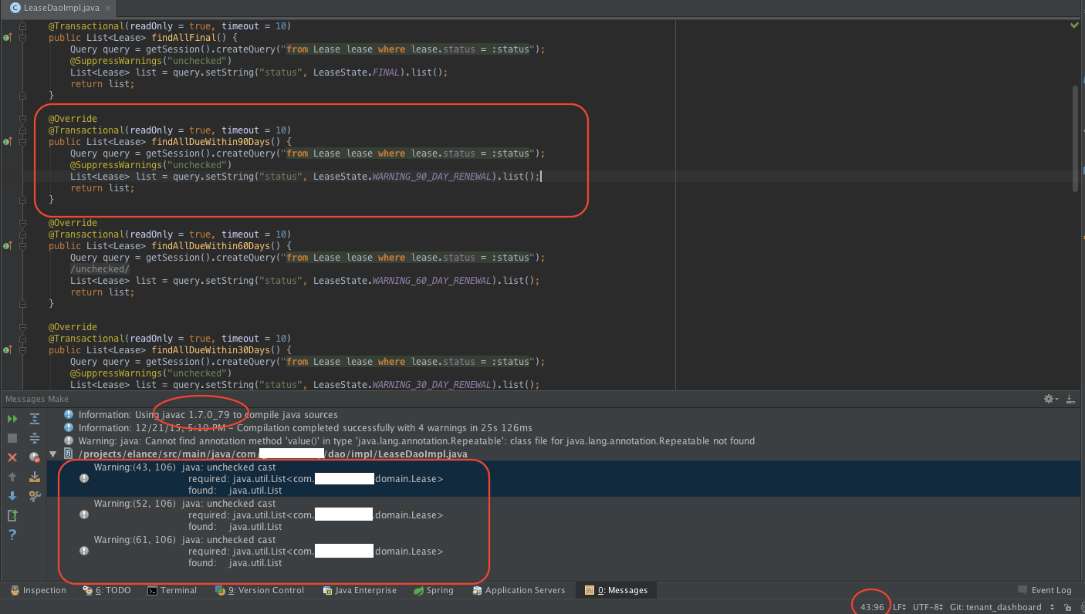Open the UTF-8 file encoding dropdown

pyautogui.click(x=928, y=607)
